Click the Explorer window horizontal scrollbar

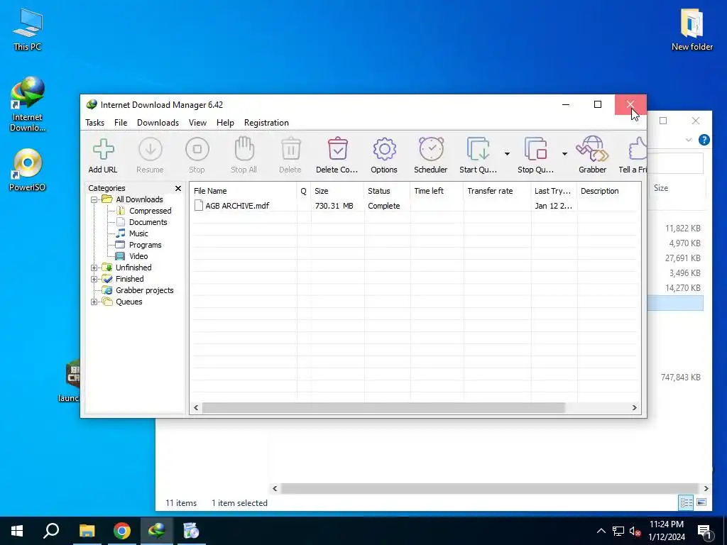click(x=490, y=488)
